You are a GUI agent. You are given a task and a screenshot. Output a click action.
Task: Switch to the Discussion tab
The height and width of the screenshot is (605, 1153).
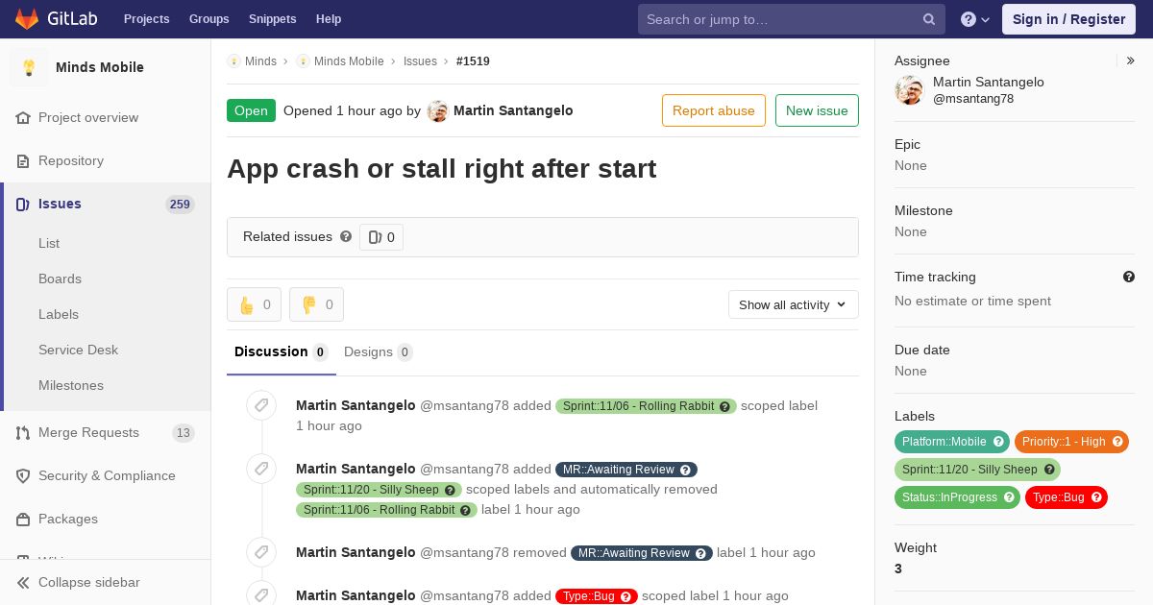281,351
